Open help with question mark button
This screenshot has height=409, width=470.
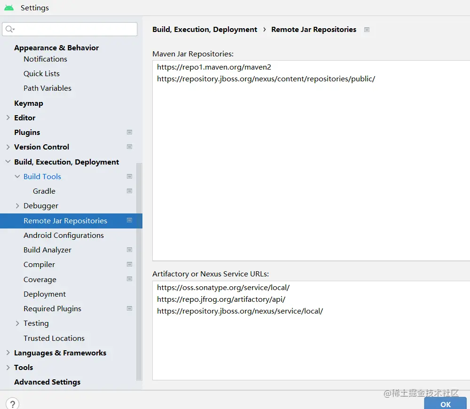pos(13,403)
